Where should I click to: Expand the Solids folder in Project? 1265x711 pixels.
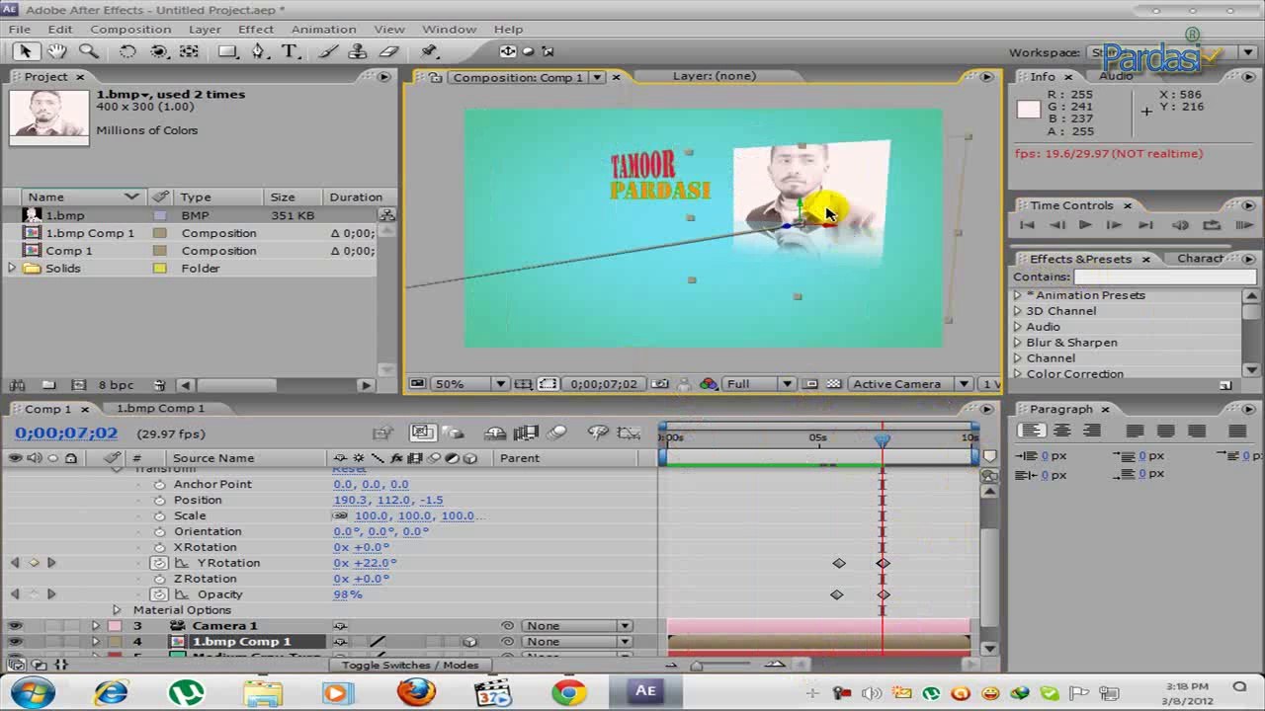point(12,269)
